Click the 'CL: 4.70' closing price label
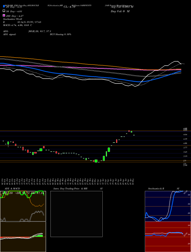 [x=70, y=7]
